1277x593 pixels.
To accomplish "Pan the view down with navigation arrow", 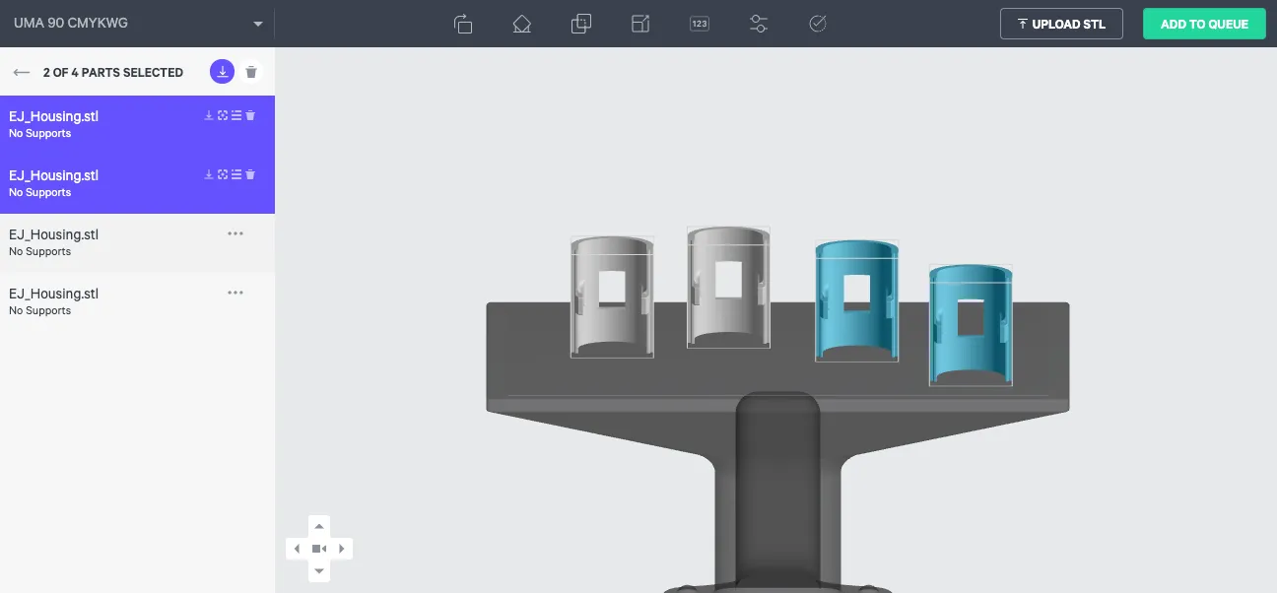I will pyautogui.click(x=319, y=570).
